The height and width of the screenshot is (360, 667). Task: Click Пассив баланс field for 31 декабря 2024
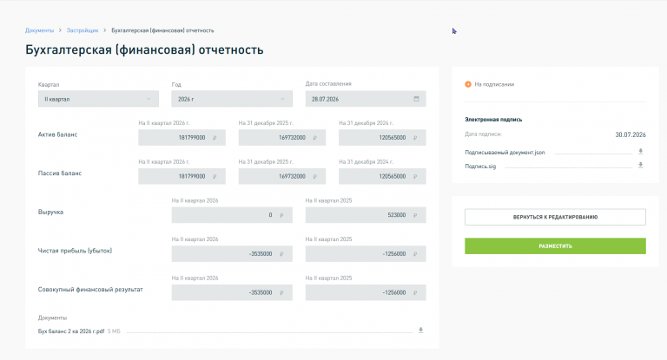[x=382, y=176]
